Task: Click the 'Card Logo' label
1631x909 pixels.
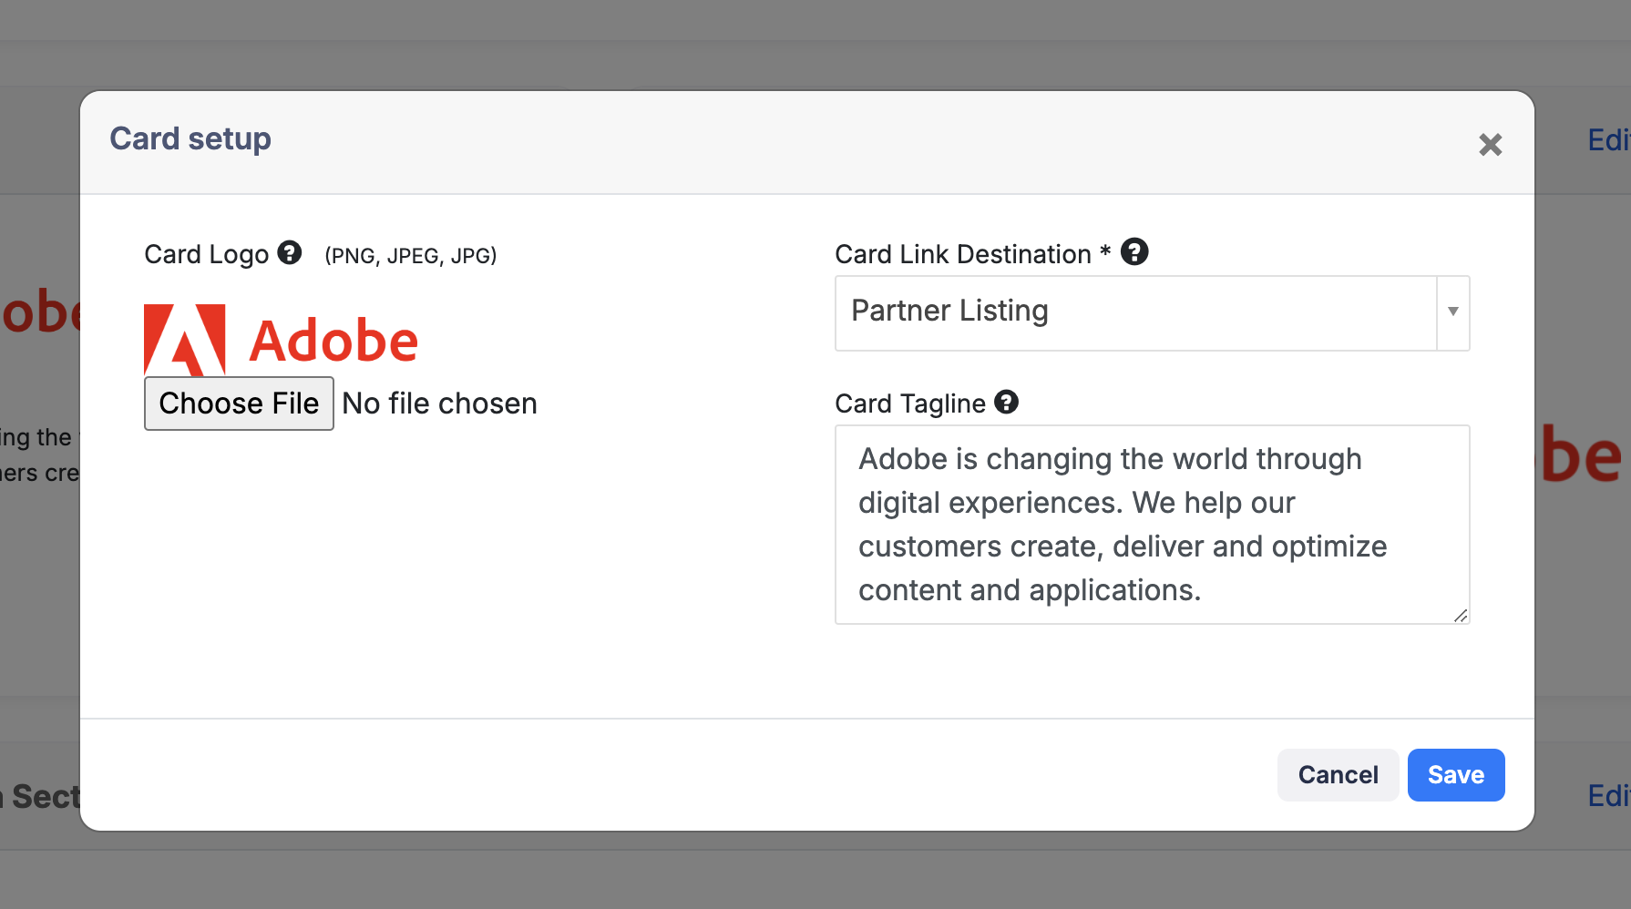Action: (207, 254)
